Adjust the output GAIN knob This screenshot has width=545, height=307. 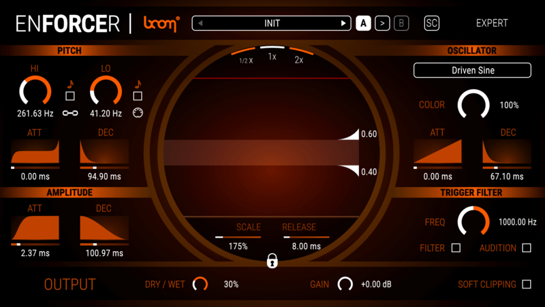(345, 284)
